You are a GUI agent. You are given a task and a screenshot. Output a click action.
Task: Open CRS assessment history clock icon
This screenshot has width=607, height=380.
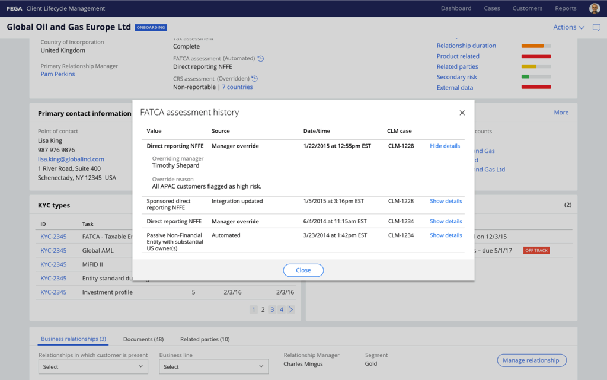click(255, 79)
